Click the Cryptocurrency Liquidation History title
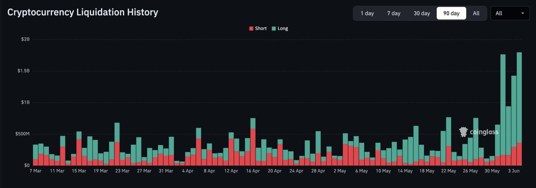Viewport: 536px width, 188px height. (83, 13)
